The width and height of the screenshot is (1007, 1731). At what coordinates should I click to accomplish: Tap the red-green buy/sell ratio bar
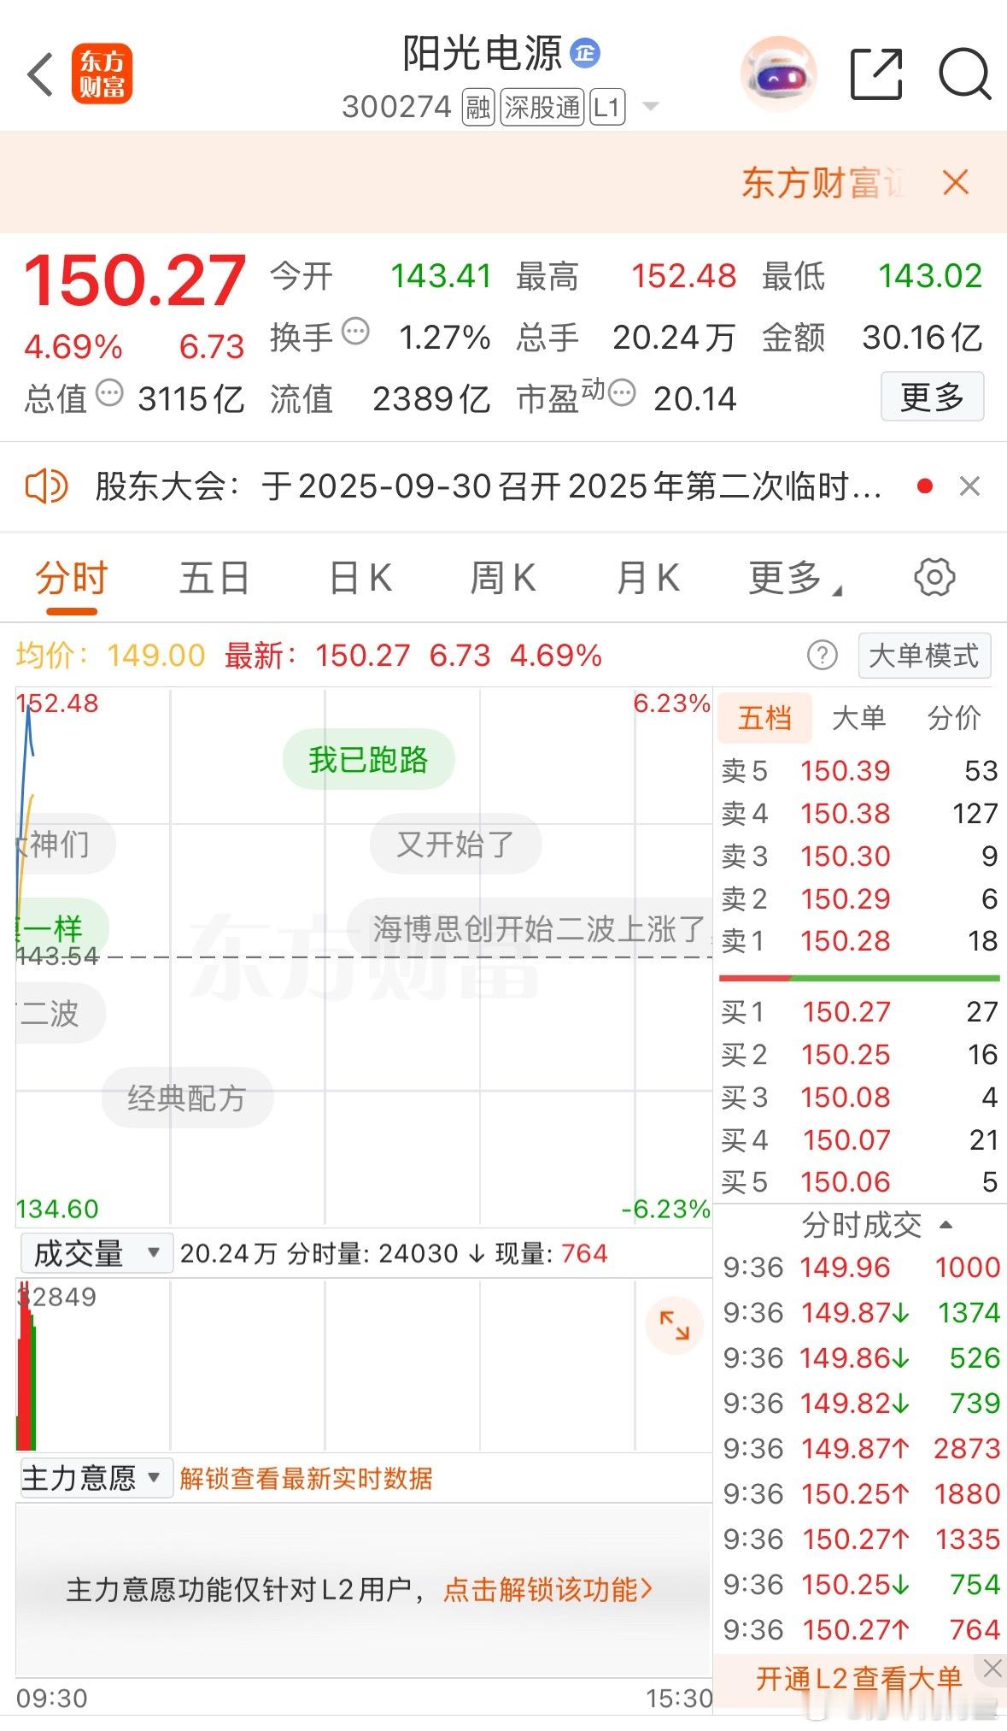[859, 977]
